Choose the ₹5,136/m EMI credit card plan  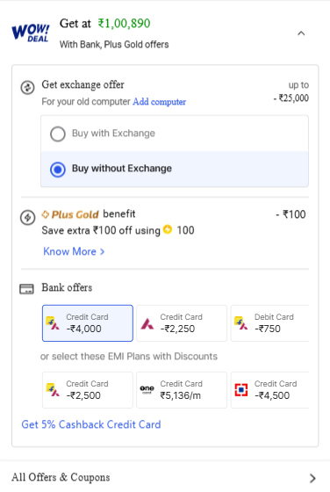point(182,390)
